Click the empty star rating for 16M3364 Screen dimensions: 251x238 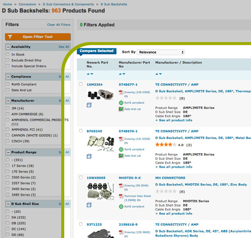pyautogui.click(x=166, y=98)
